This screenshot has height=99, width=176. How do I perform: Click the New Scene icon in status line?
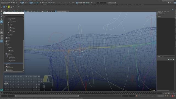[x=10, y=3]
